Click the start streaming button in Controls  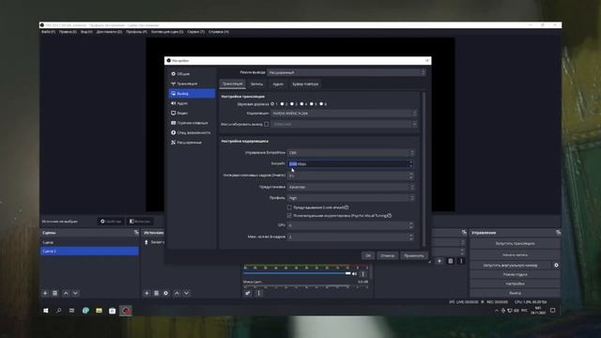coord(515,243)
